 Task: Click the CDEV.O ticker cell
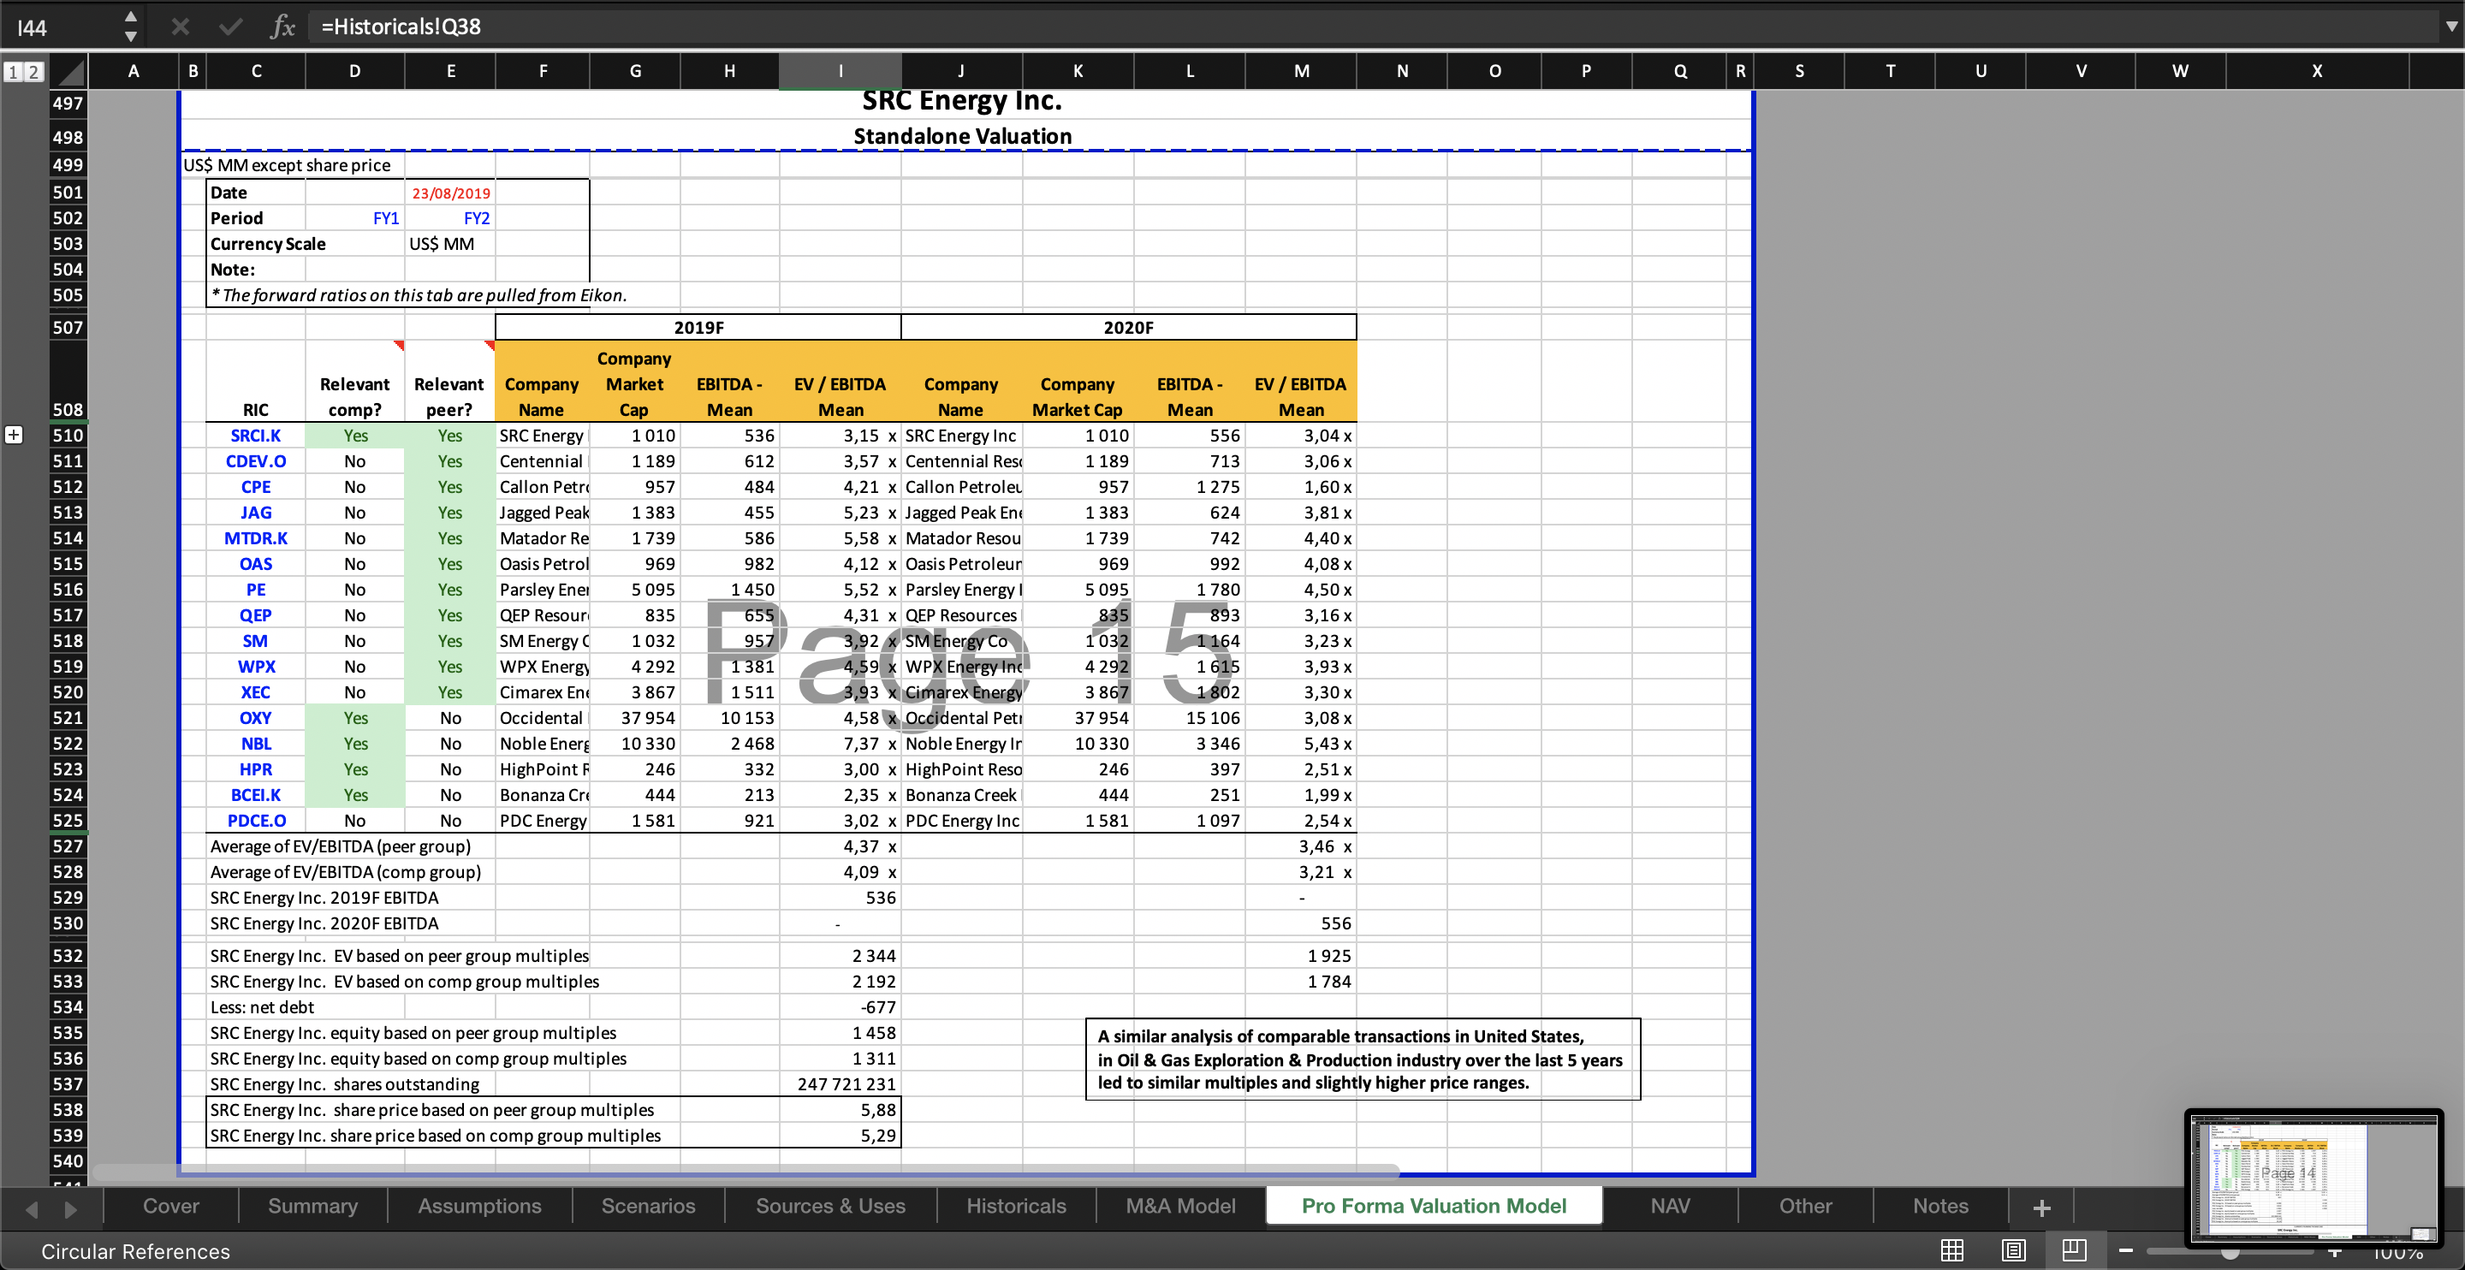256,461
